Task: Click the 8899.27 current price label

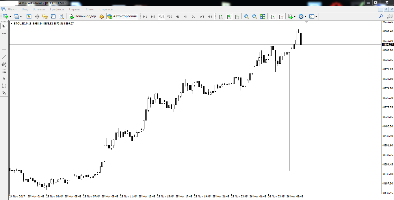Action: [388, 44]
